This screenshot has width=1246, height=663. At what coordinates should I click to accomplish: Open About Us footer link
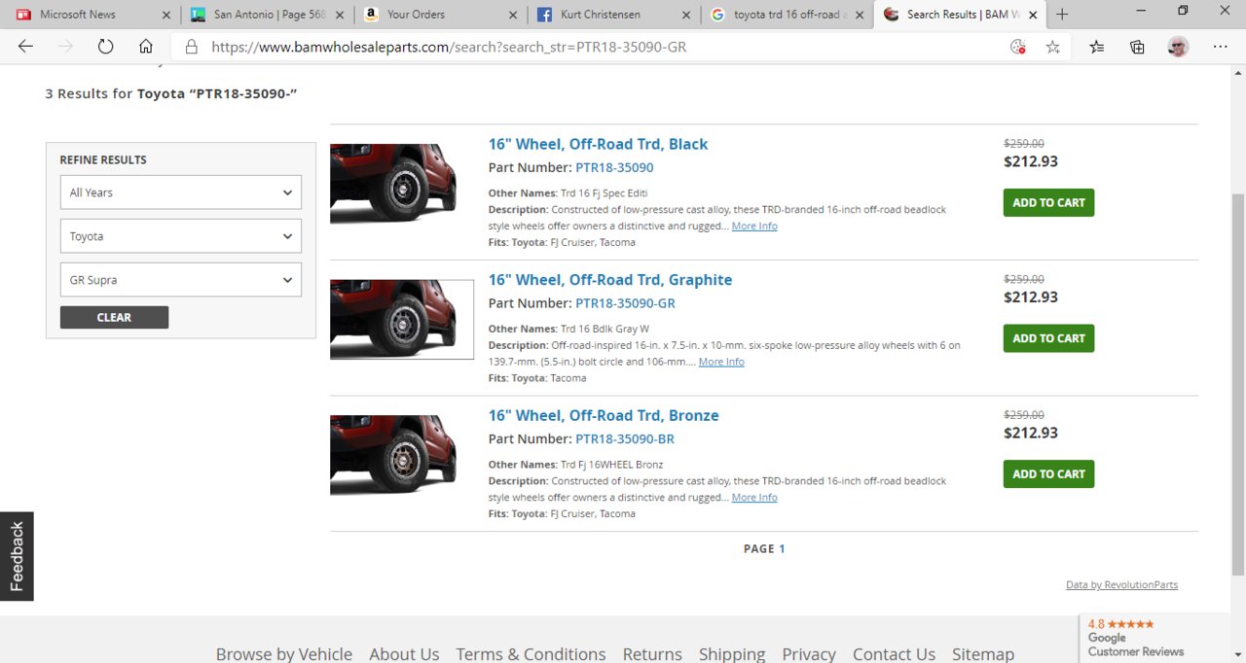coord(404,654)
